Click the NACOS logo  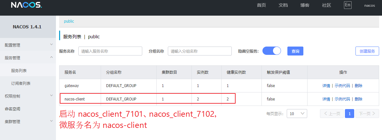coord(27,5)
